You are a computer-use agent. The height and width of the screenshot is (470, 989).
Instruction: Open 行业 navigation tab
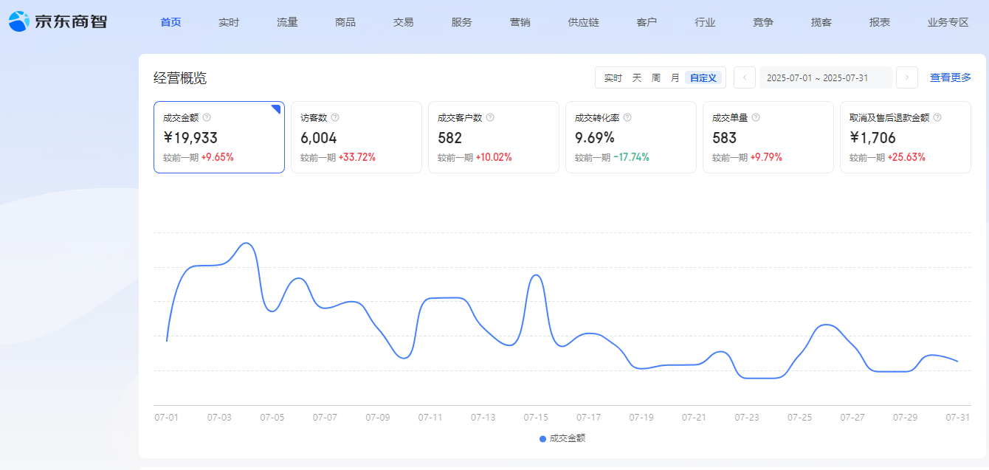705,22
